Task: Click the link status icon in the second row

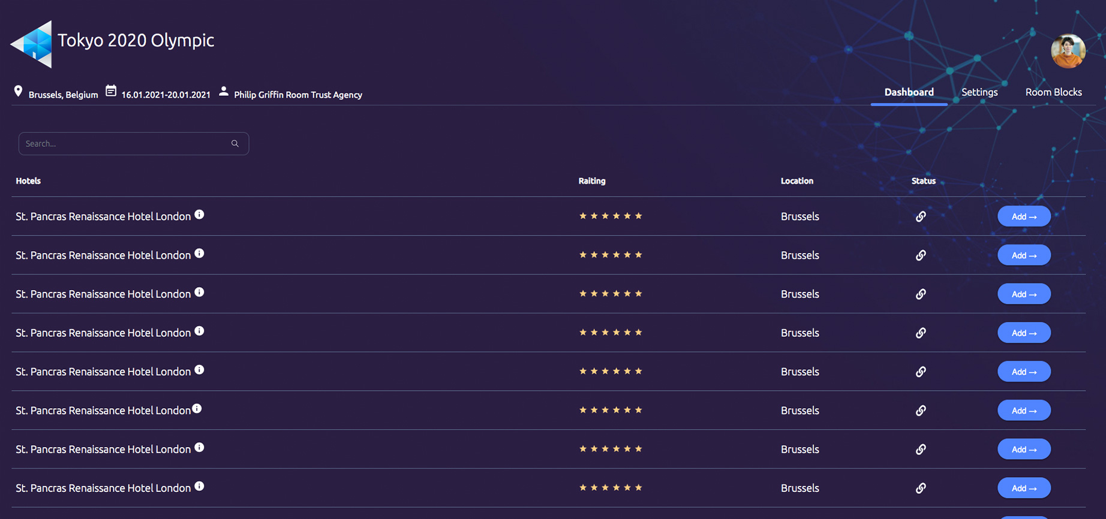Action: [921, 255]
